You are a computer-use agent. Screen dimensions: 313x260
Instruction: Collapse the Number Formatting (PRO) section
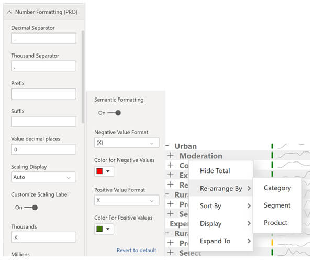(9, 12)
